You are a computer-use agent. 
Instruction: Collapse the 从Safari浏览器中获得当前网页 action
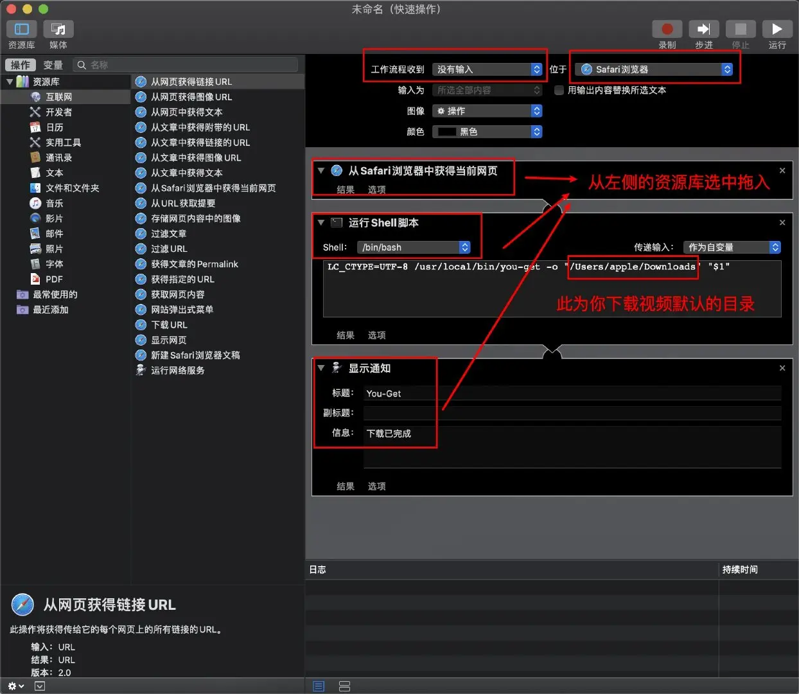320,170
